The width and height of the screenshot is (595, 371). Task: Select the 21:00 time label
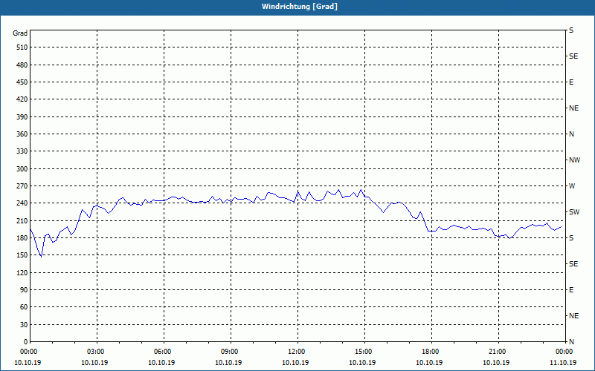point(498,352)
